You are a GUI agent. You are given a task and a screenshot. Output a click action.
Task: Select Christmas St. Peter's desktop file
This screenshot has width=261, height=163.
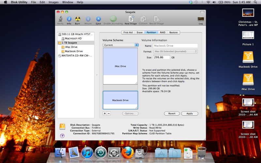pyautogui.click(x=248, y=17)
